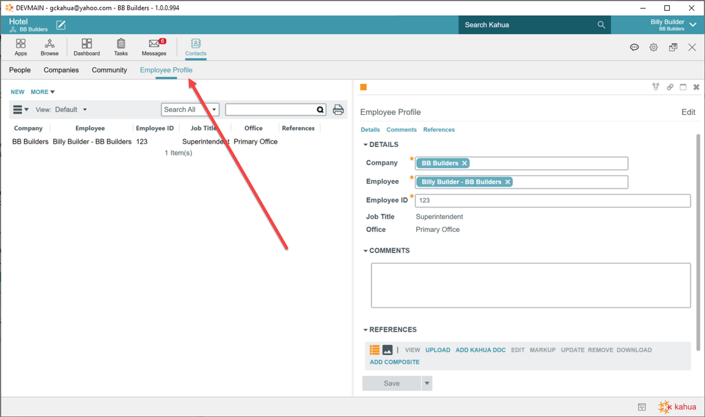Remove BB Builders tag from Company field

pos(464,163)
